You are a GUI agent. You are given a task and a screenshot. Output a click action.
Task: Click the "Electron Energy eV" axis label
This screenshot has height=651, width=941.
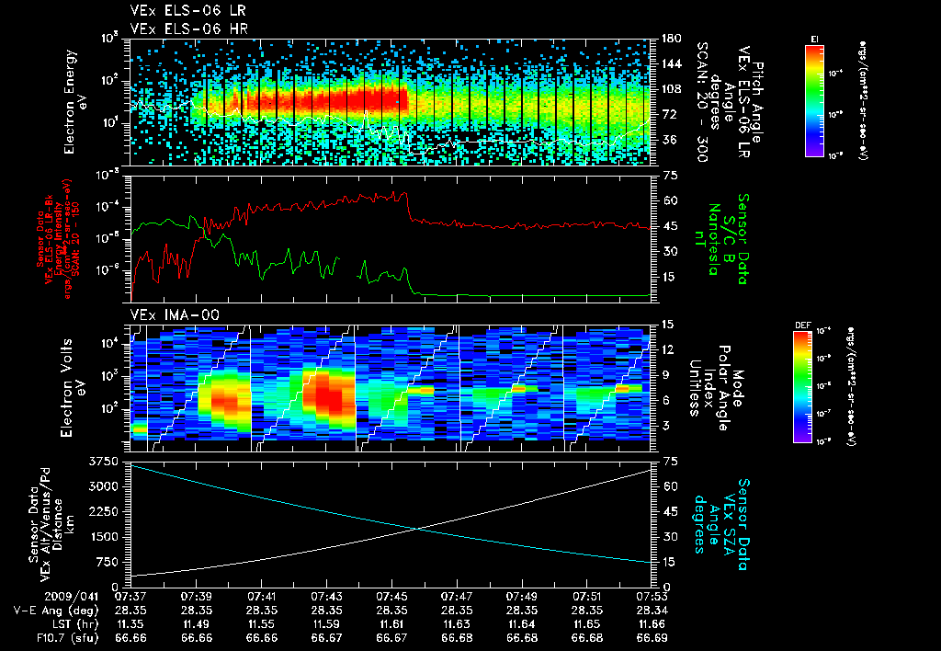coord(75,102)
